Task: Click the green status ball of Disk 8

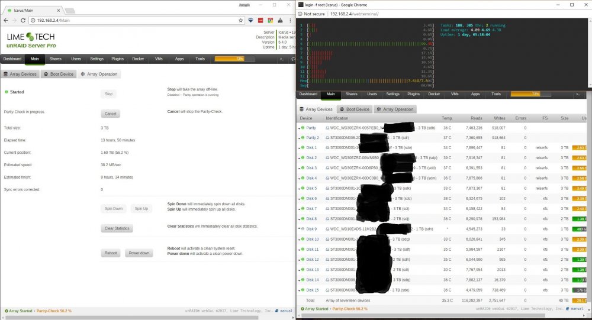Action: tap(303, 219)
